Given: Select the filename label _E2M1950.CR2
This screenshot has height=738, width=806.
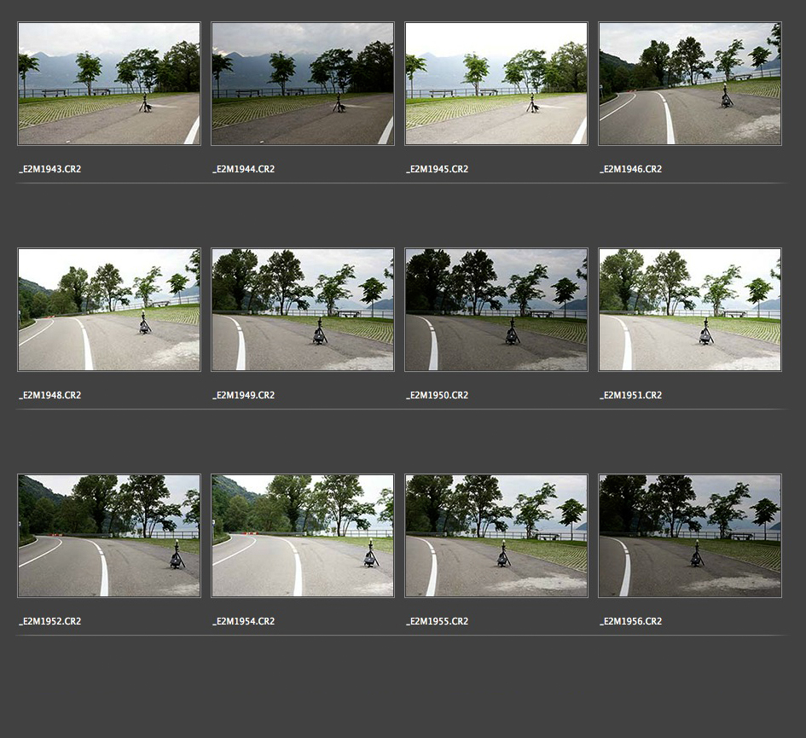Looking at the screenshot, I should coord(437,395).
